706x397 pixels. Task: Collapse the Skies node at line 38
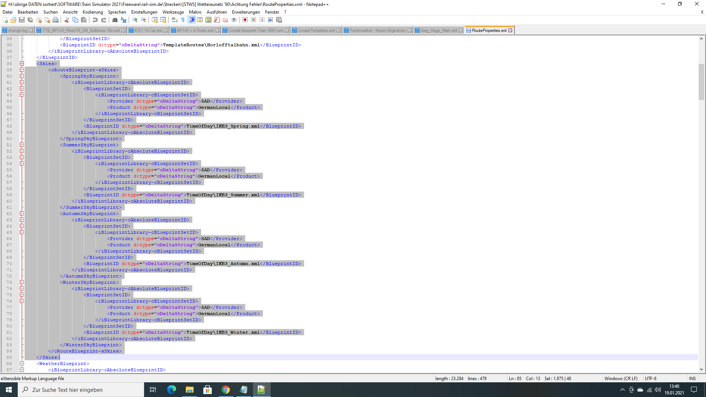22,64
